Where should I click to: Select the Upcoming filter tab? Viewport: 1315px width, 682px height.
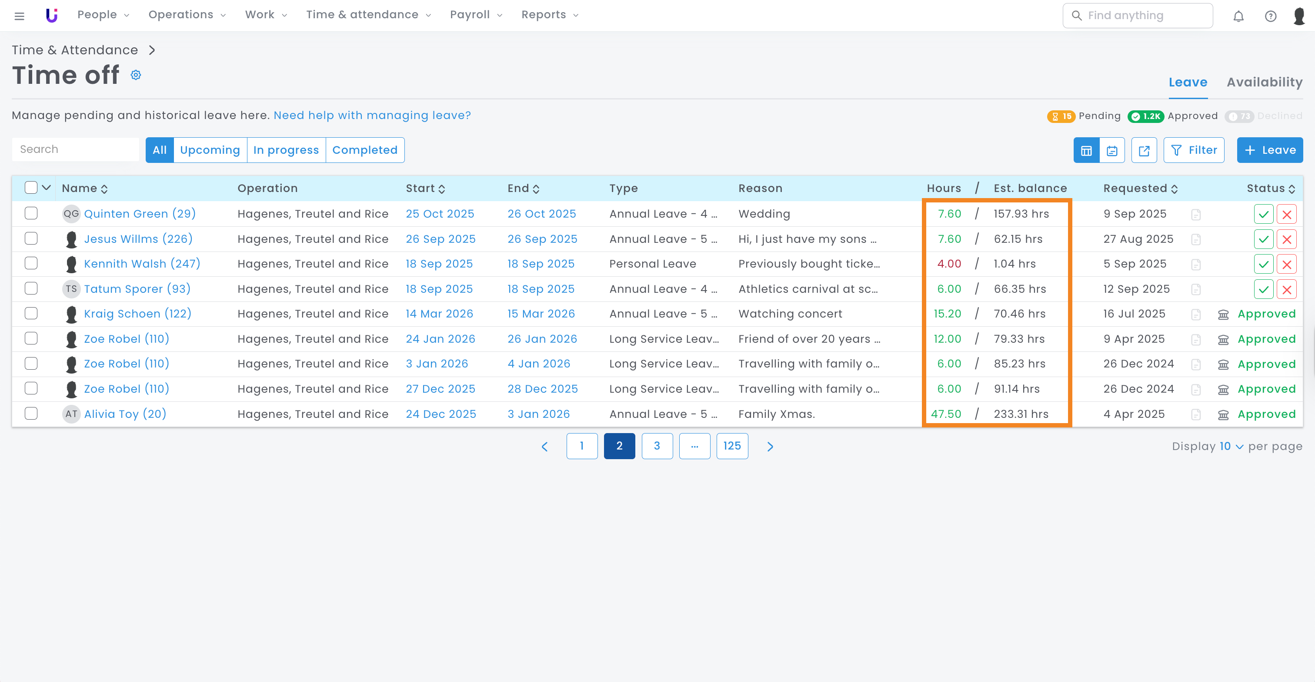pos(210,150)
